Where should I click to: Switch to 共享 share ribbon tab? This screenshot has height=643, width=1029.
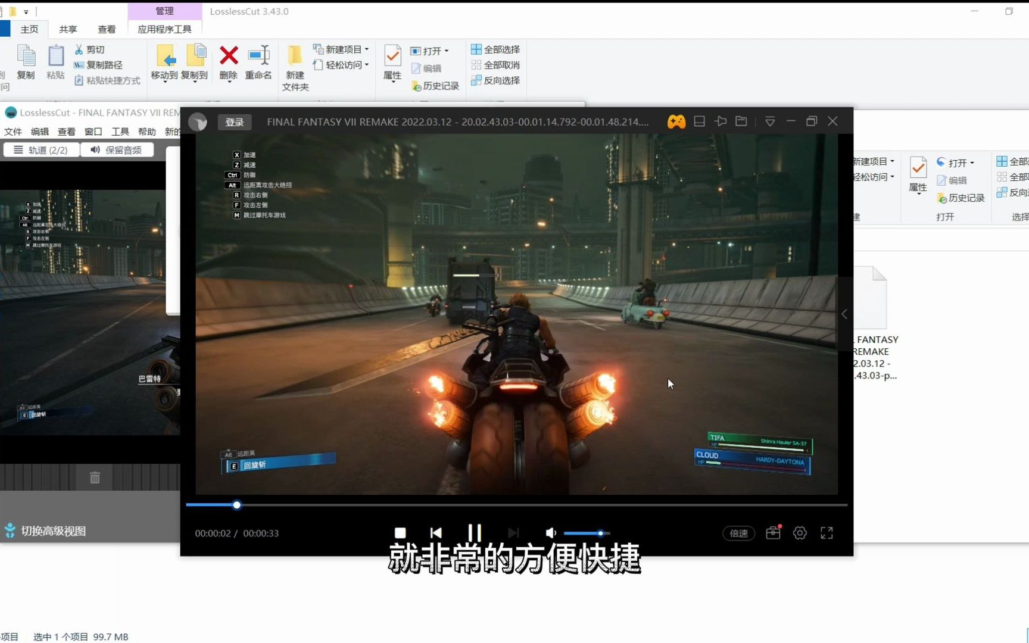[x=68, y=29]
